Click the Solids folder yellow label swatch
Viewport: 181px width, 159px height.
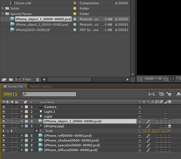coord(75,8)
